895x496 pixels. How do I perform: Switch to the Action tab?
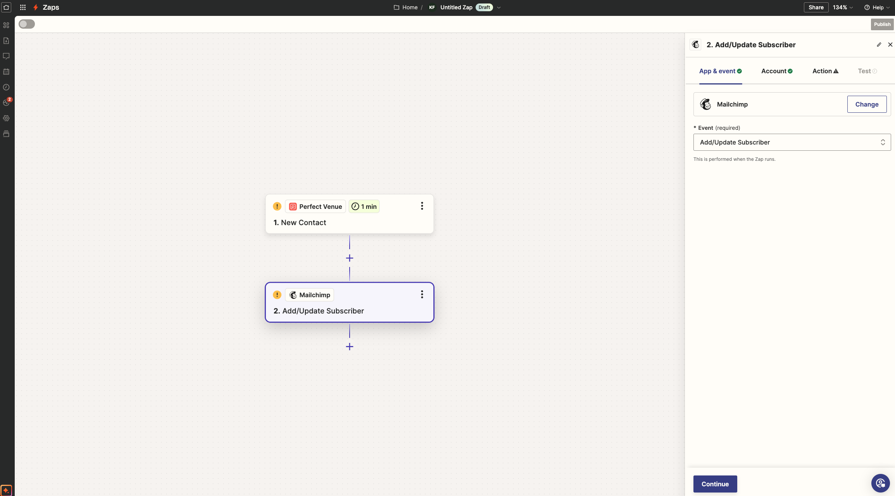click(x=825, y=71)
